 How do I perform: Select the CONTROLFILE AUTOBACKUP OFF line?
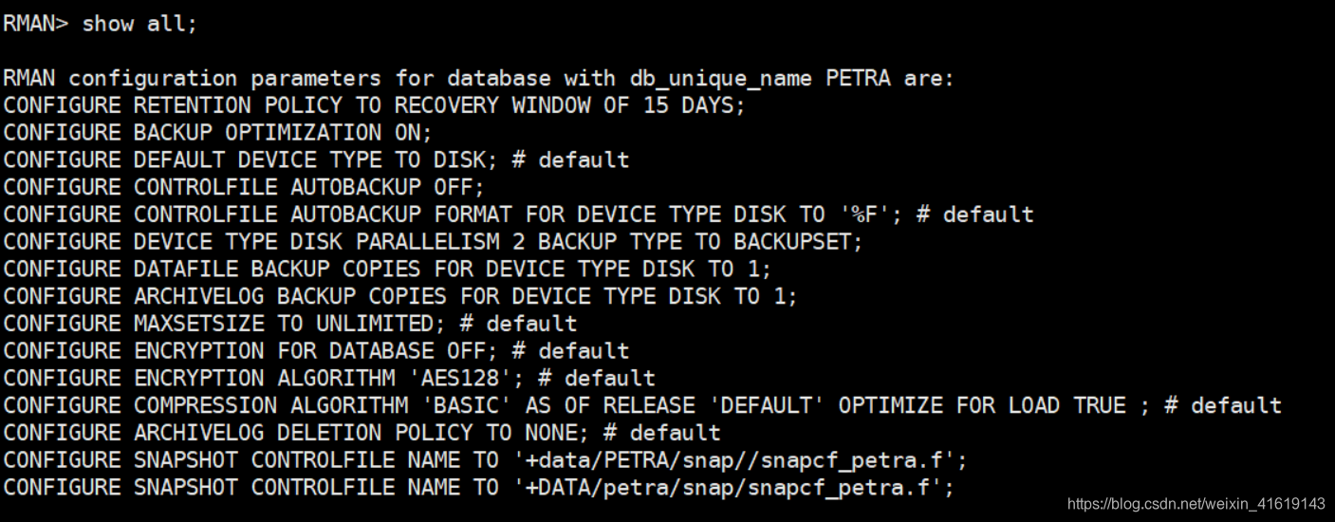(244, 187)
